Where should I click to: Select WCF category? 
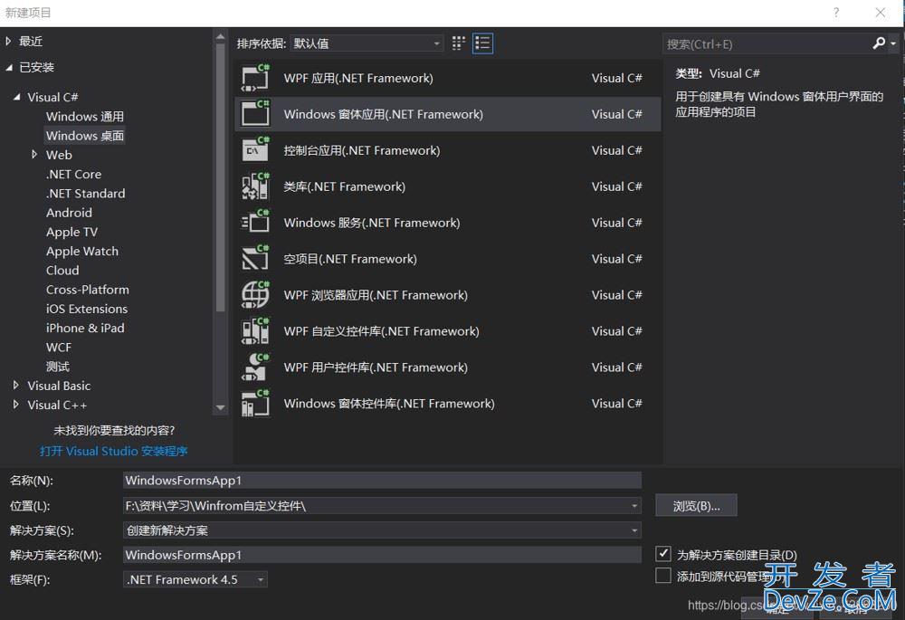[x=58, y=347]
